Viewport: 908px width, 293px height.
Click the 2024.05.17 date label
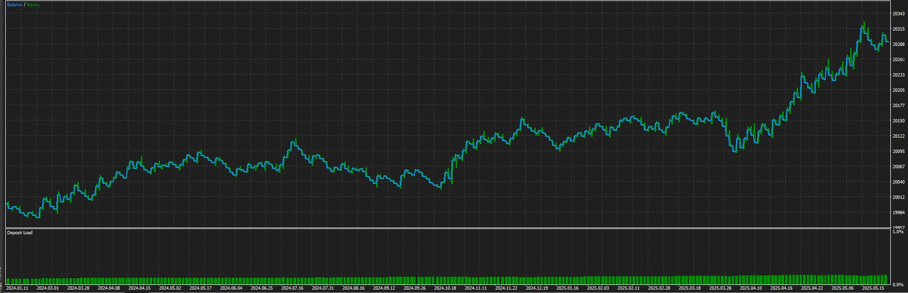201,288
